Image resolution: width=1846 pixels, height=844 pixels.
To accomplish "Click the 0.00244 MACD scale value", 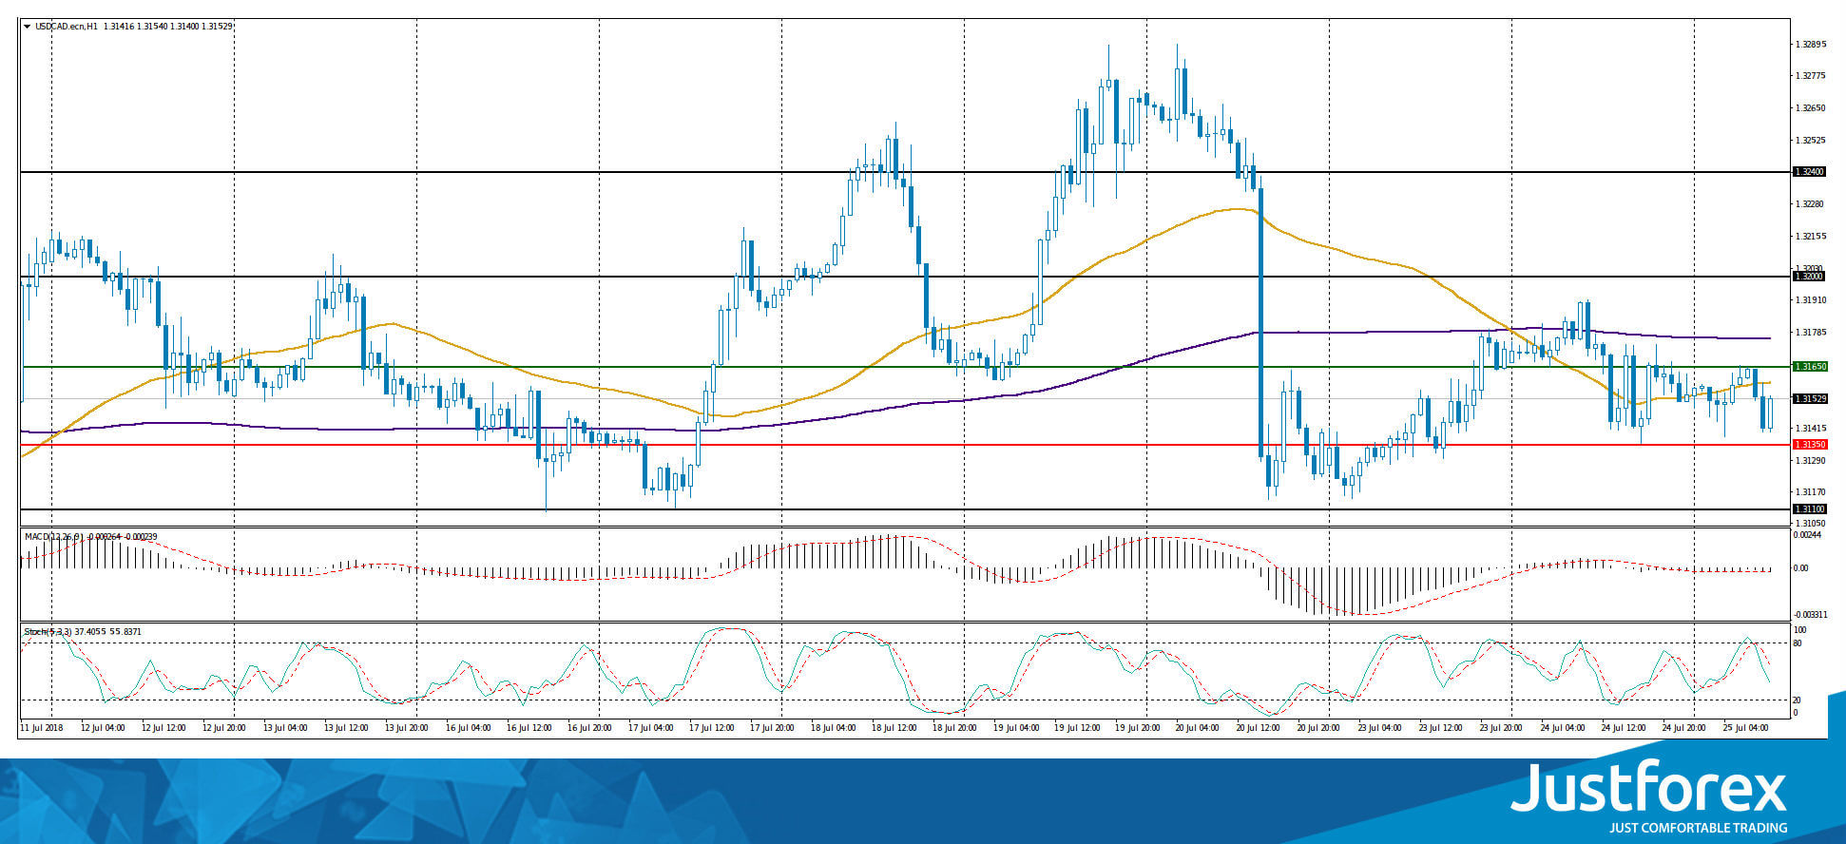I will coord(1807,535).
